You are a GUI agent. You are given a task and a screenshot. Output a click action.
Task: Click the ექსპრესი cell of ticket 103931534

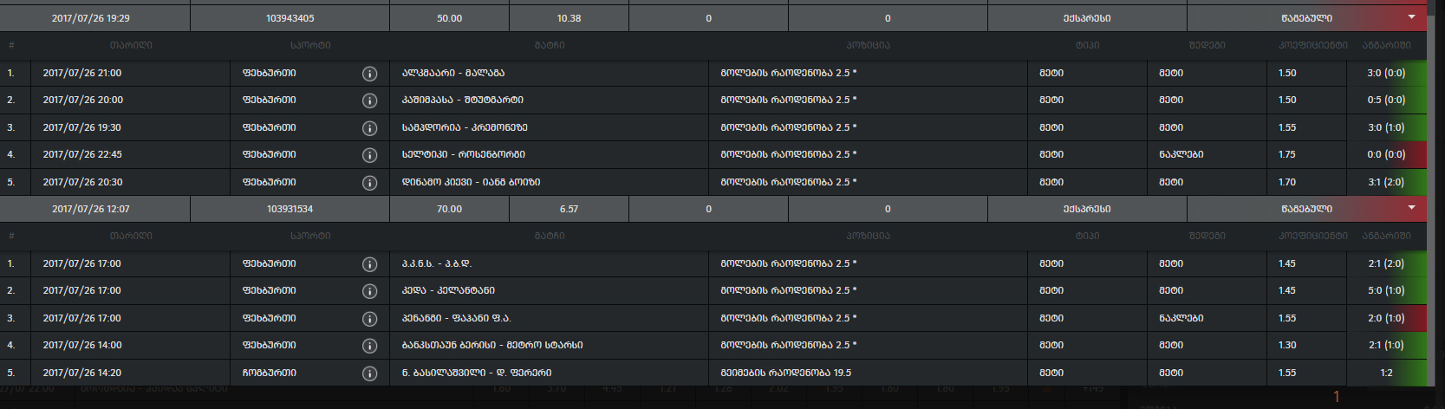tap(1087, 209)
